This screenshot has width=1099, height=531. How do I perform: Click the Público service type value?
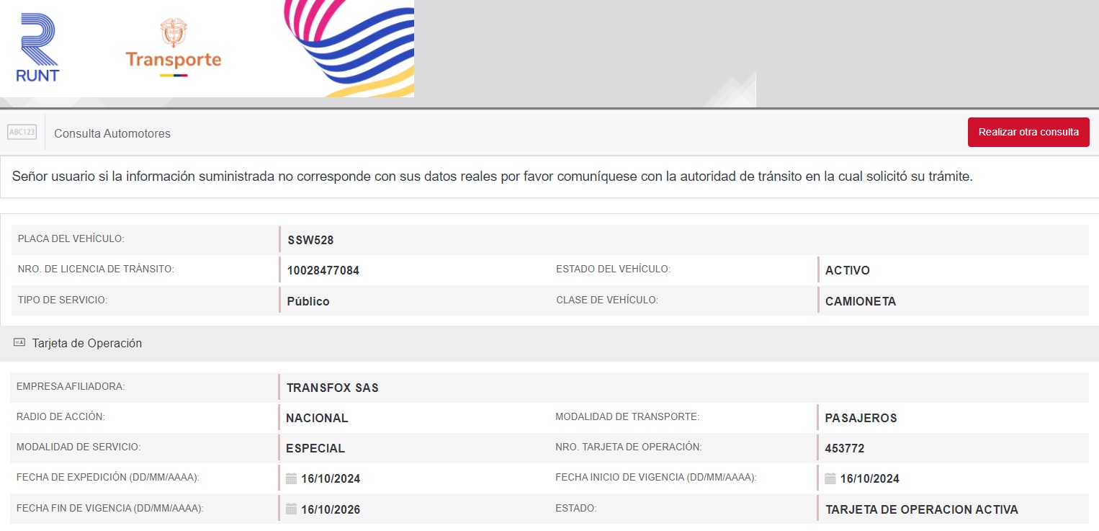click(308, 301)
